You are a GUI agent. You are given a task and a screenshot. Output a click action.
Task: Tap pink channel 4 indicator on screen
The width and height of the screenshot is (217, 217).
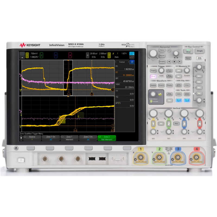70,55
